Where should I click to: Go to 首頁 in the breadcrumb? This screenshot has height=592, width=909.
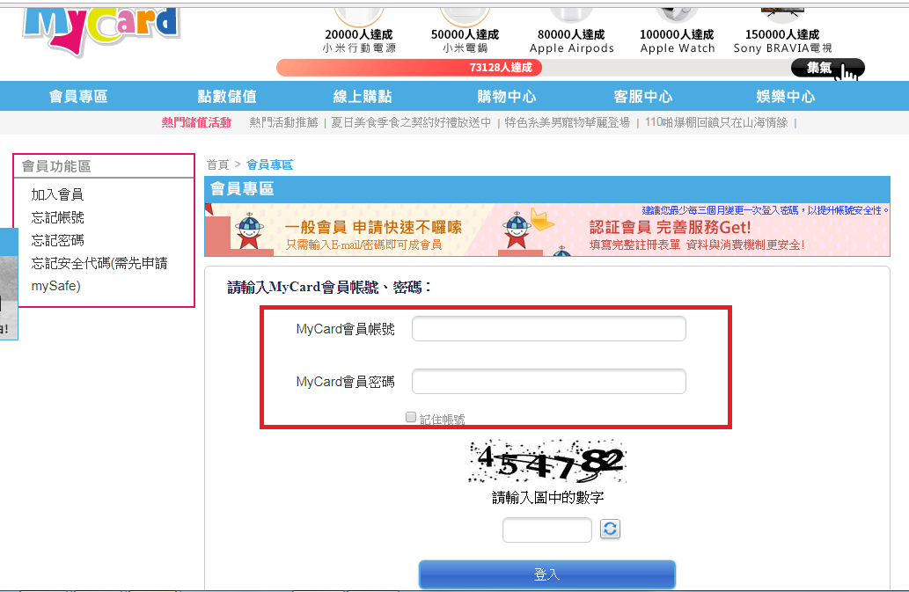click(218, 165)
